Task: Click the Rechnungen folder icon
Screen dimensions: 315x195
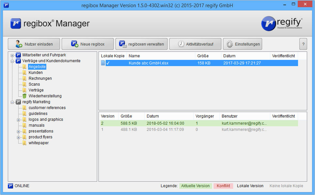Action: 24,78
